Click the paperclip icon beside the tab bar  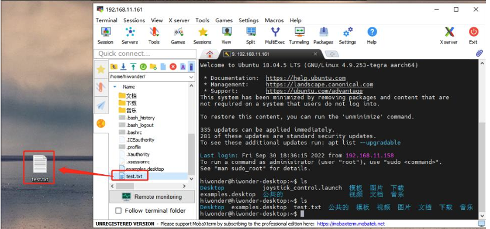479,53
